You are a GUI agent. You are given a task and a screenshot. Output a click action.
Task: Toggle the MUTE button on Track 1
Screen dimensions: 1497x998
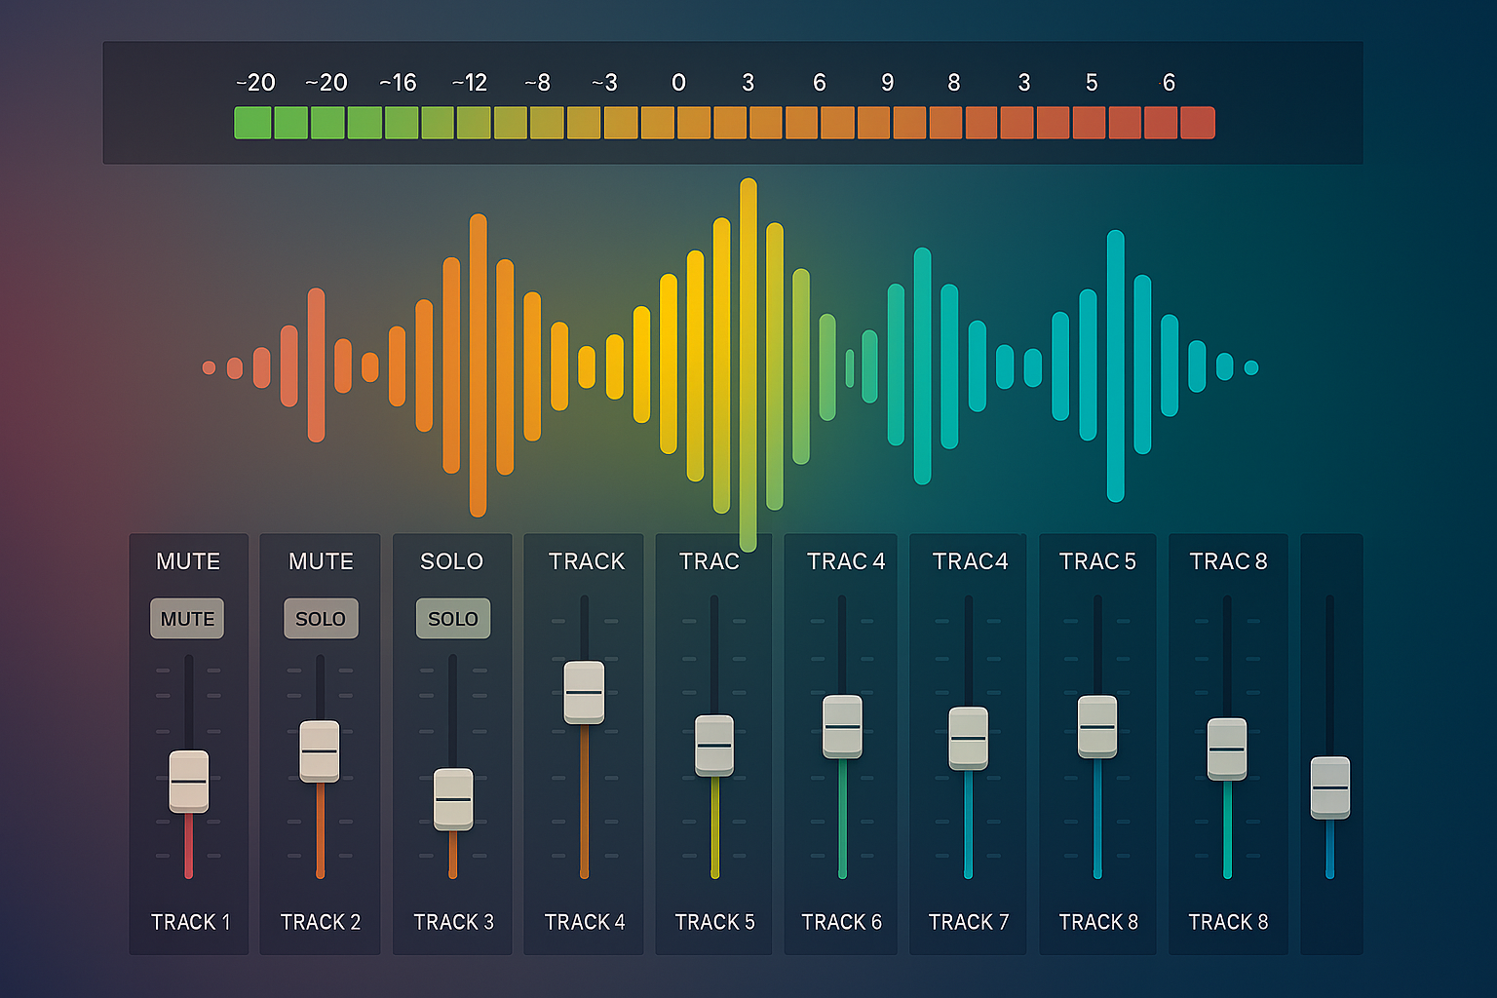[x=187, y=619]
